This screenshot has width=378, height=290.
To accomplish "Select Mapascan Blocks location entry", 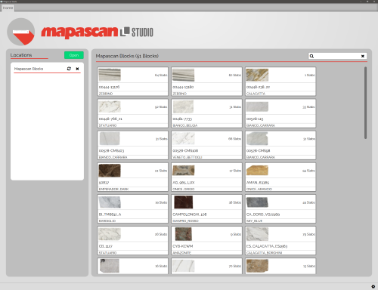I will 48,69.
